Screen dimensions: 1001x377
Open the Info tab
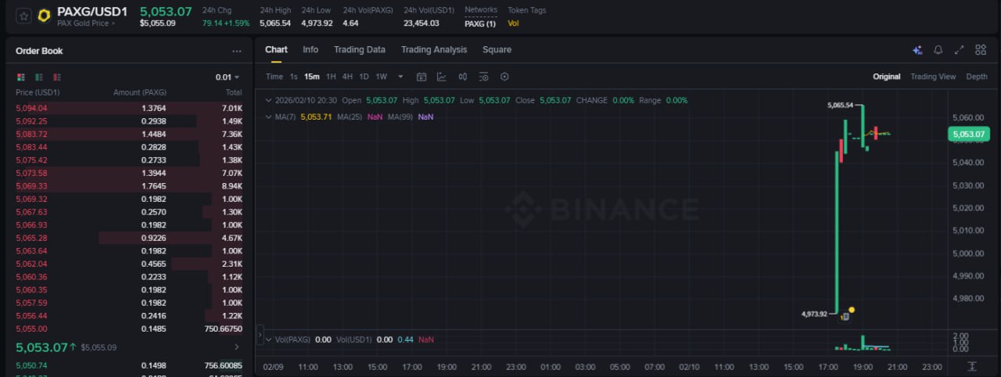tap(310, 49)
